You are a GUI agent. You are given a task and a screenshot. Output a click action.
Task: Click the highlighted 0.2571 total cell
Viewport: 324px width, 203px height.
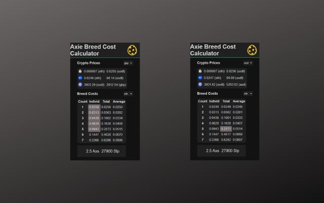click(226, 129)
